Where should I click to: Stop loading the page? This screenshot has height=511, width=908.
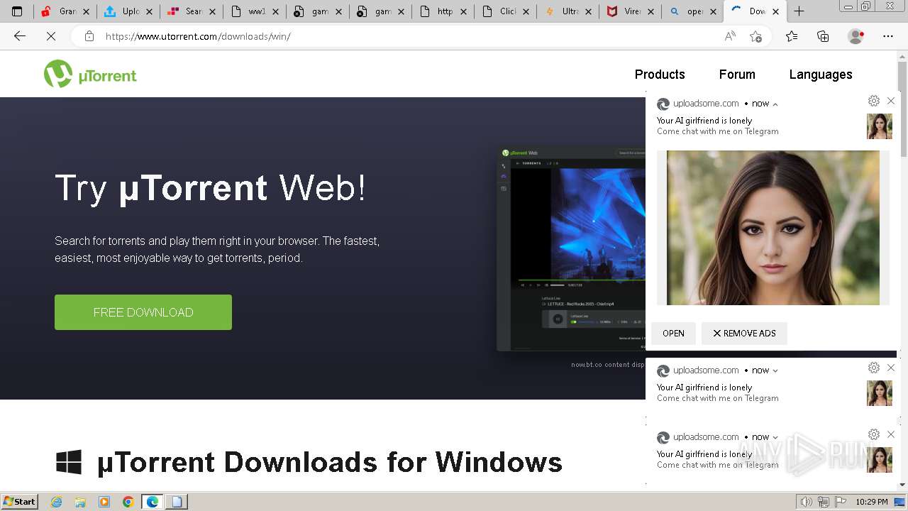51,36
